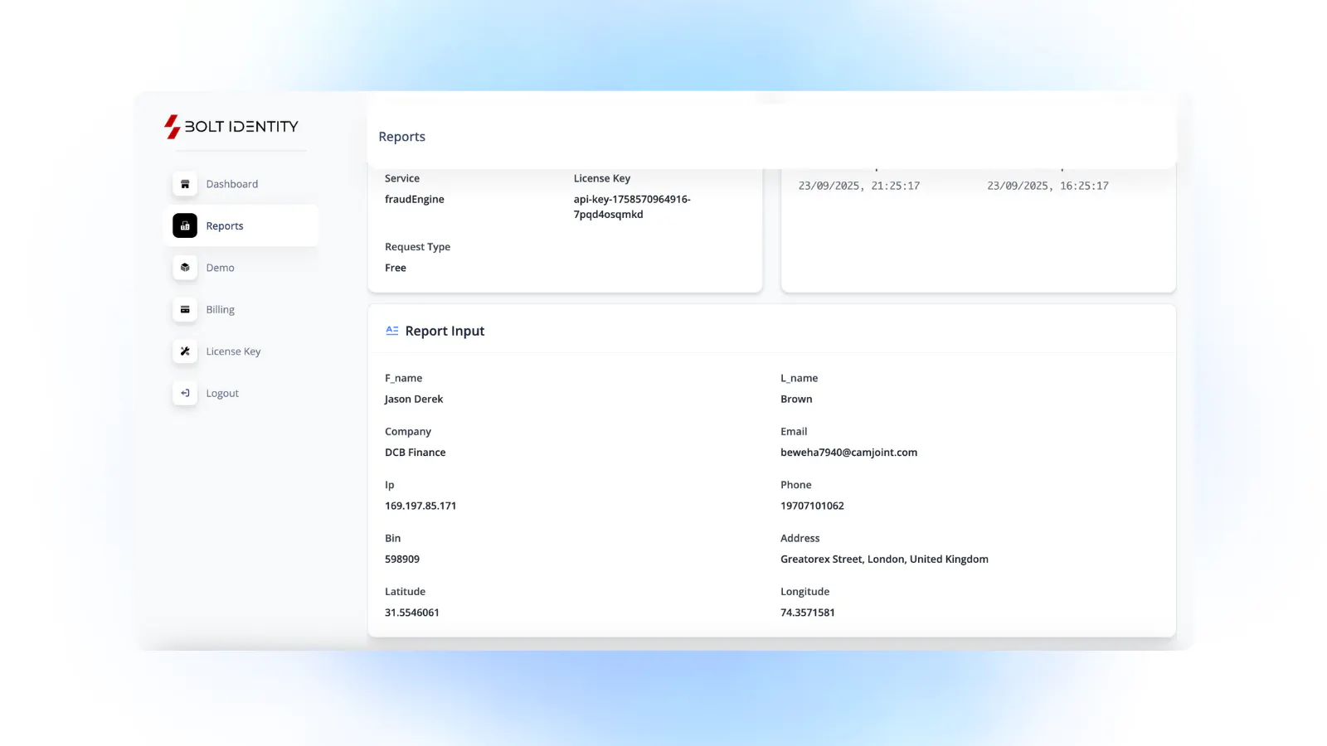The height and width of the screenshot is (746, 1327).
Task: Navigate to Billing
Action: (x=221, y=309)
